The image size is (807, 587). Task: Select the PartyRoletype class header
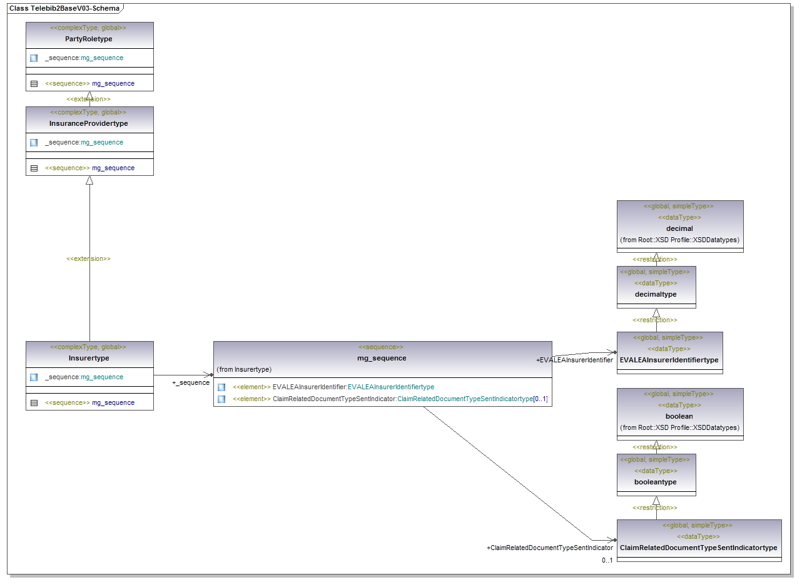pyautogui.click(x=89, y=39)
